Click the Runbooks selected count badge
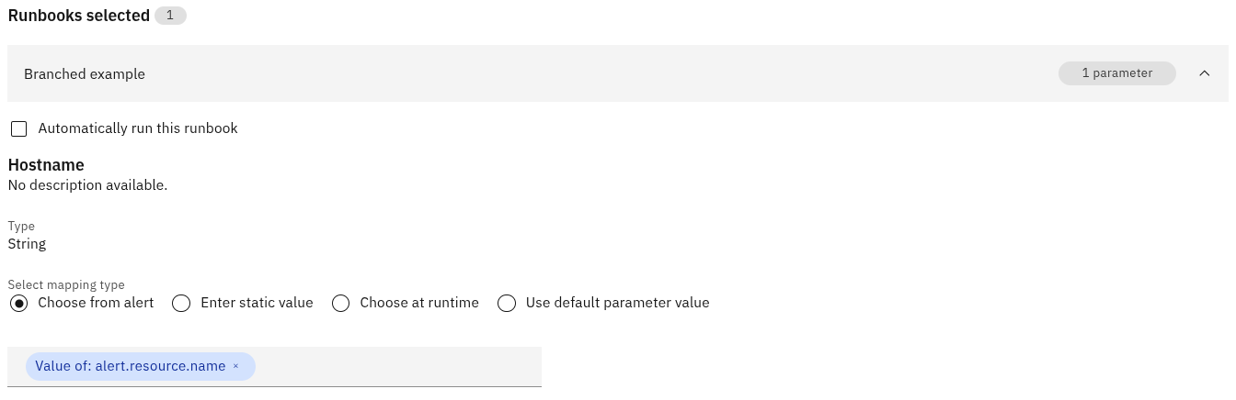Viewport: 1236px width, 400px height. pyautogui.click(x=170, y=16)
